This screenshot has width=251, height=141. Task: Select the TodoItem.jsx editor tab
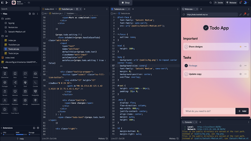tap(67, 9)
